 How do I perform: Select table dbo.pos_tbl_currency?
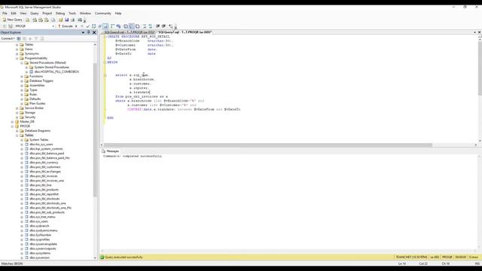(x=44, y=163)
